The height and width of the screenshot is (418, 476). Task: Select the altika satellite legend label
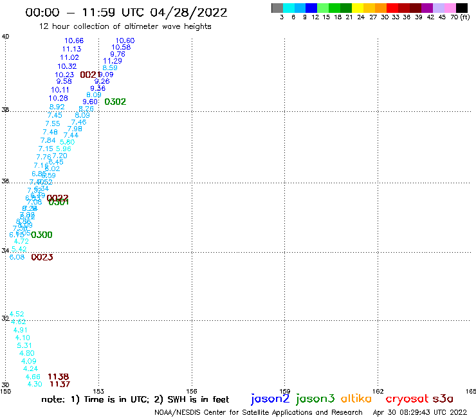[x=356, y=399]
